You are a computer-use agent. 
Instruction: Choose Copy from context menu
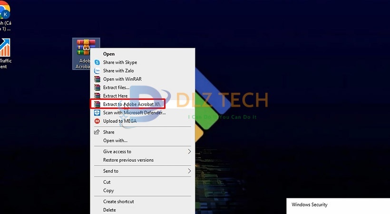point(142,191)
